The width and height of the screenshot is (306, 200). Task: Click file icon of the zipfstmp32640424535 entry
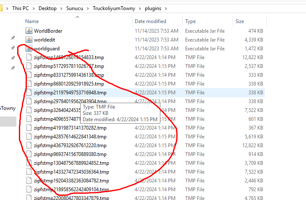coord(29,110)
